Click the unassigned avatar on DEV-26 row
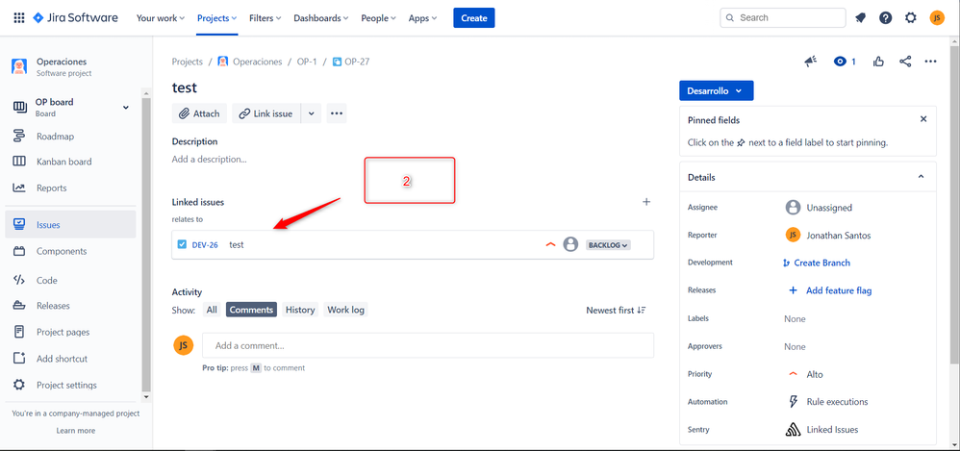960x451 pixels. [570, 245]
